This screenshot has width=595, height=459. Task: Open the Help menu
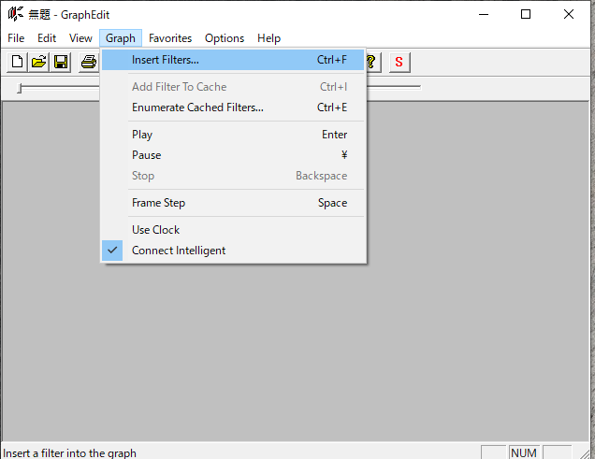pyautogui.click(x=269, y=38)
